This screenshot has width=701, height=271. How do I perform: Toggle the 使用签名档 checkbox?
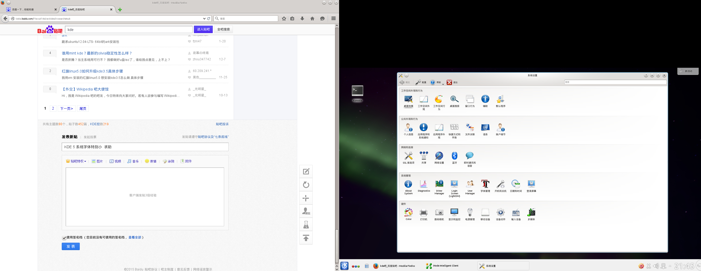click(x=64, y=238)
